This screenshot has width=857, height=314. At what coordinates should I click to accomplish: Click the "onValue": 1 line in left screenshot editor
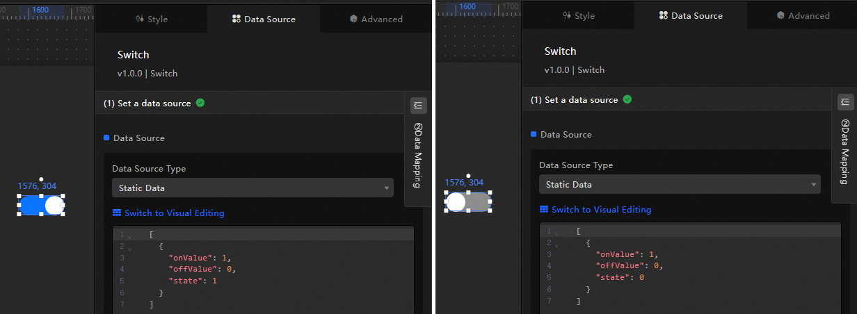(200, 258)
